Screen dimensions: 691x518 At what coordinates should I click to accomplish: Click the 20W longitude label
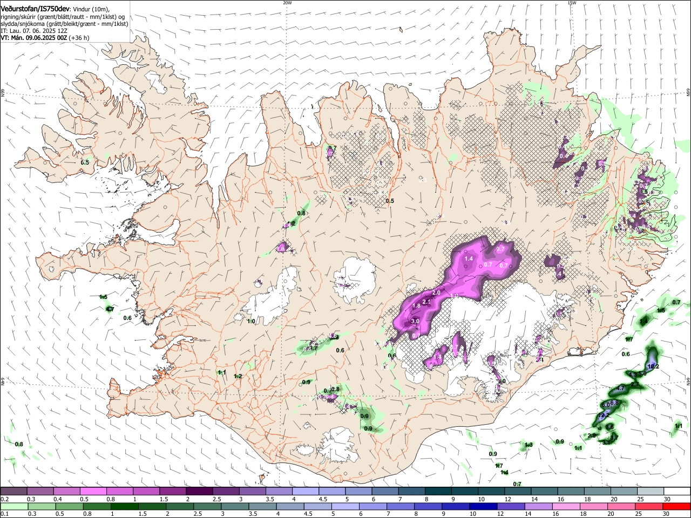pos(287,2)
